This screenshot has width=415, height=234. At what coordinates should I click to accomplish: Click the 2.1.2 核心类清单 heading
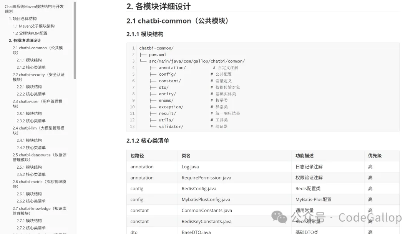point(148,141)
